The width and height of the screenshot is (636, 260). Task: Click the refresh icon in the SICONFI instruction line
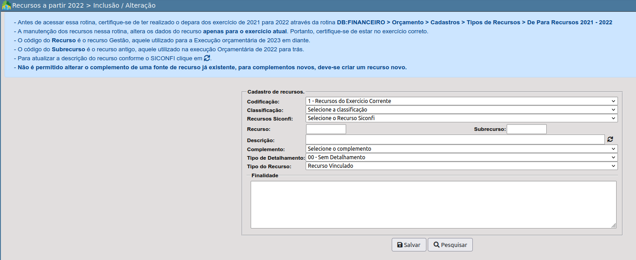(x=207, y=58)
